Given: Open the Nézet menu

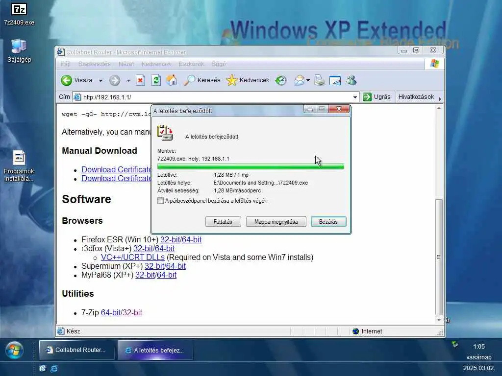Looking at the screenshot, I should point(126,64).
